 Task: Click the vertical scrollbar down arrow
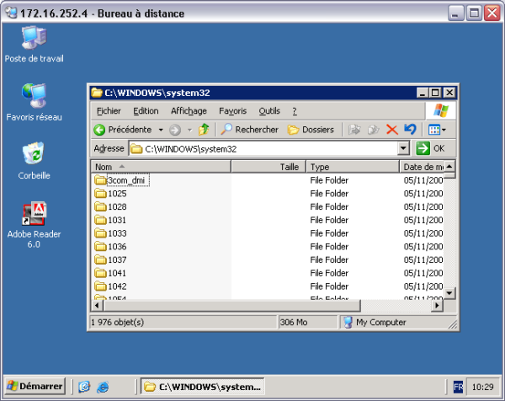(x=449, y=292)
